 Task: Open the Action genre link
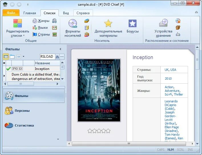click(169, 87)
